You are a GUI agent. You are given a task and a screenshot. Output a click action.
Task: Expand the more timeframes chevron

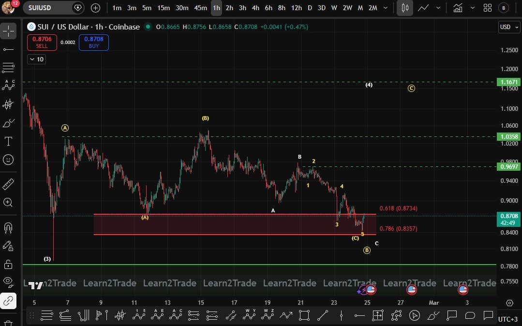point(386,8)
